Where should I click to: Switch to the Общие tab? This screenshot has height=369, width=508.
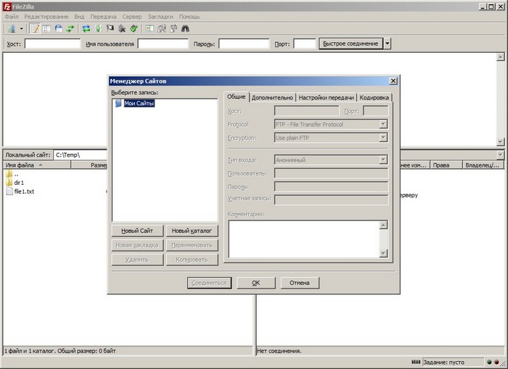(x=236, y=97)
